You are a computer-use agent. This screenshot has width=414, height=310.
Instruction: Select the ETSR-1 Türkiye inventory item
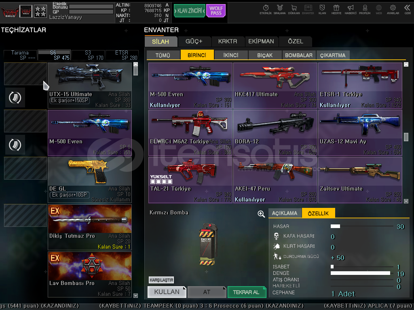point(360,86)
